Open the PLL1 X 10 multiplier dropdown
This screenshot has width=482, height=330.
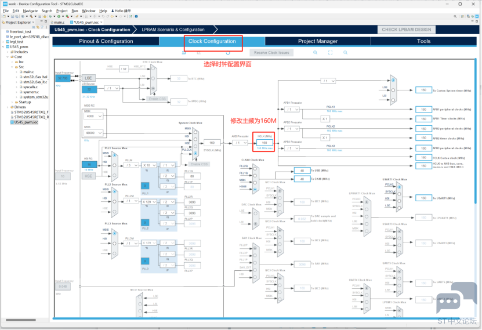coord(150,165)
